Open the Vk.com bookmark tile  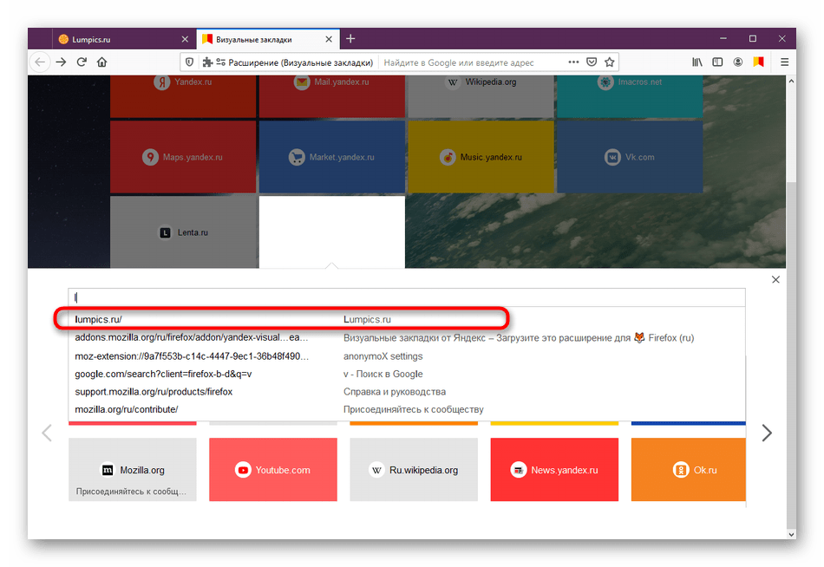pos(630,157)
